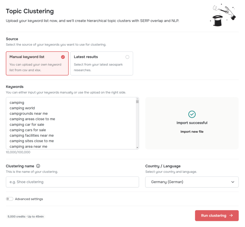Image resolution: width=245 pixels, height=227 pixels.
Task: Click the red checkmark on Manual keyword list
Action: point(63,57)
